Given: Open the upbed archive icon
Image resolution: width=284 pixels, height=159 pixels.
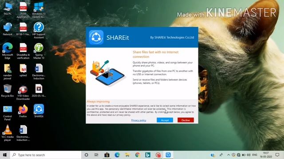Looking at the screenshot, I should pos(23,70).
